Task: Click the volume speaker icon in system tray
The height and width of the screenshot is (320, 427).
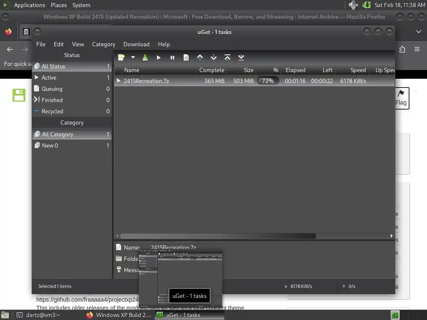Action: coord(353,5)
